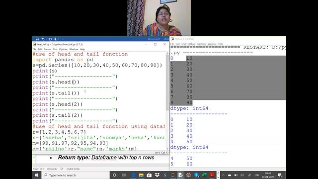Open File menu in Python Shell window
The height and width of the screenshot is (179, 318).
click(x=172, y=44)
